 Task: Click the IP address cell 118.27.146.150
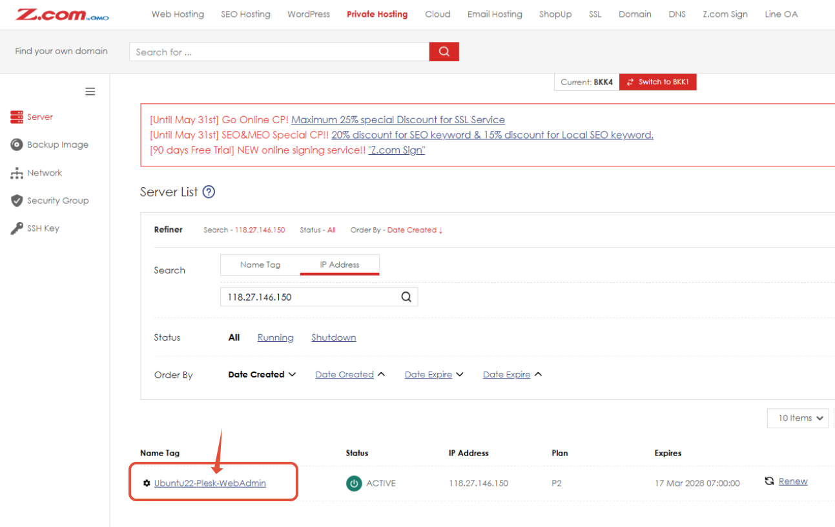pyautogui.click(x=479, y=483)
